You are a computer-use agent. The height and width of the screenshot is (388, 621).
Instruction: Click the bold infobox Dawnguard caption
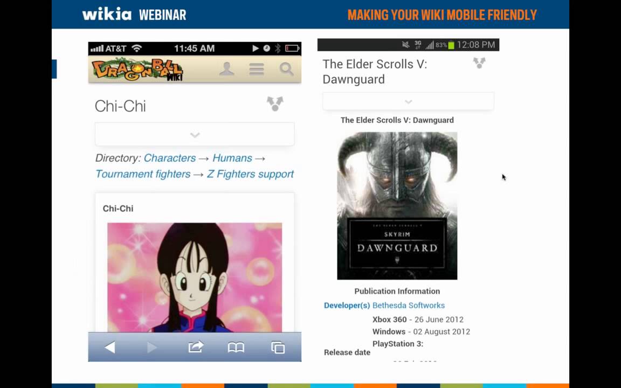(397, 120)
